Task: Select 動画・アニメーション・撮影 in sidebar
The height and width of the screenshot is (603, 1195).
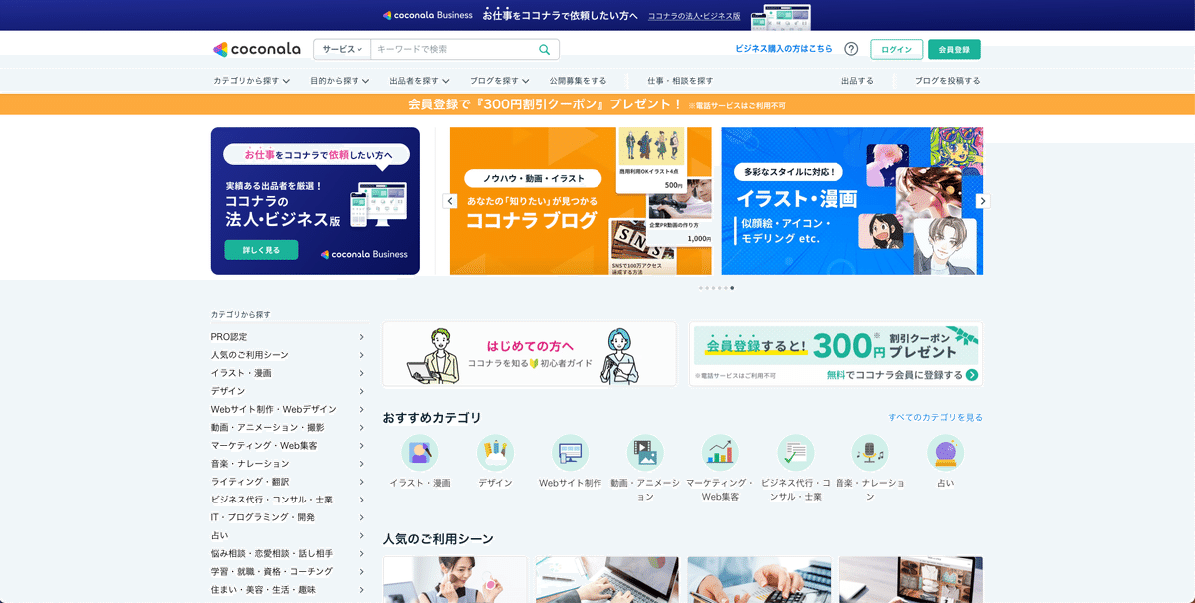Action: click(x=267, y=427)
